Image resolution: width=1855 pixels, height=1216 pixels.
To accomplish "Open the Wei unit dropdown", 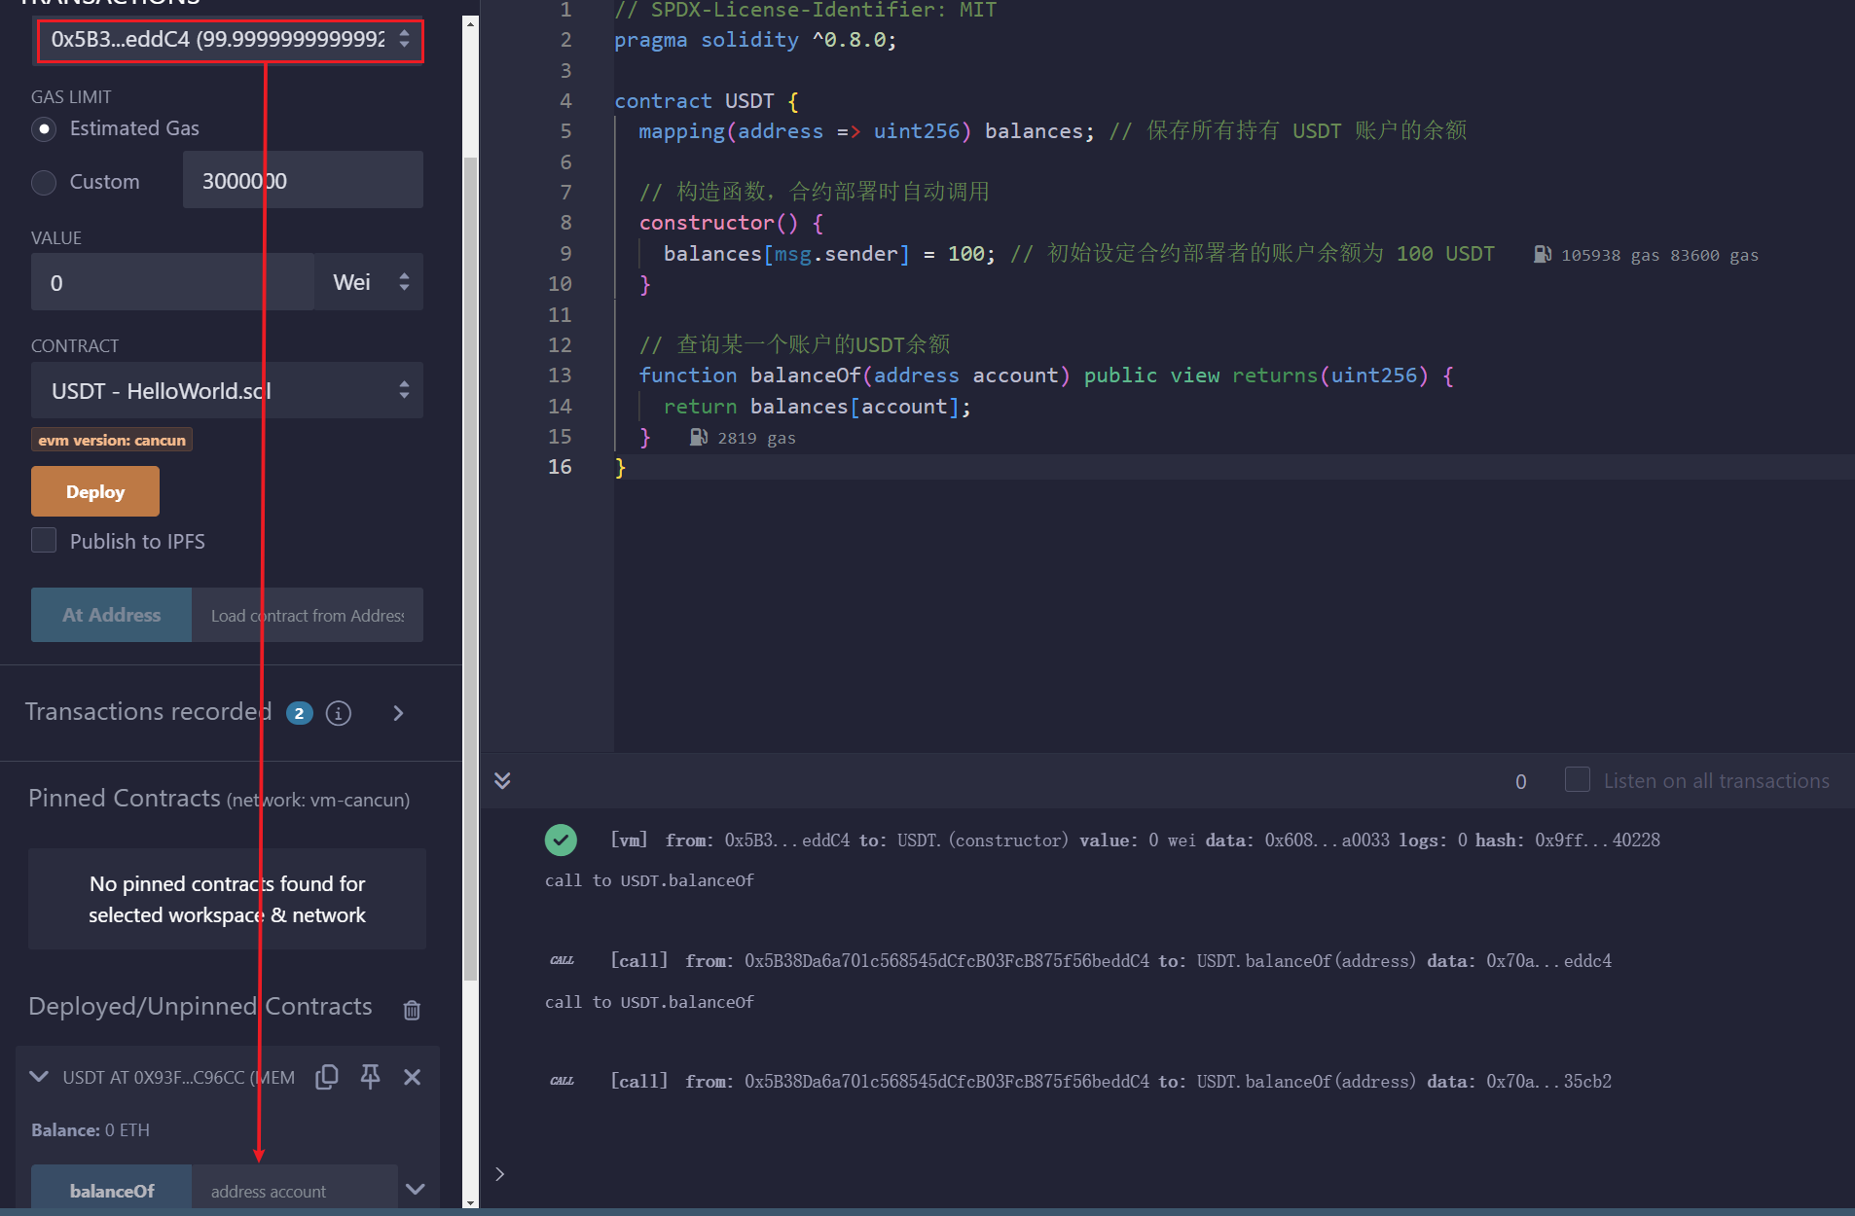I will click(x=369, y=282).
